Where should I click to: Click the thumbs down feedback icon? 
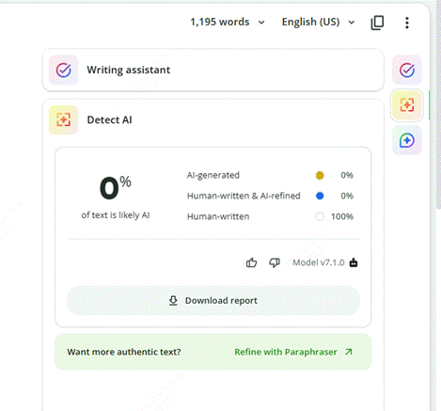(275, 262)
